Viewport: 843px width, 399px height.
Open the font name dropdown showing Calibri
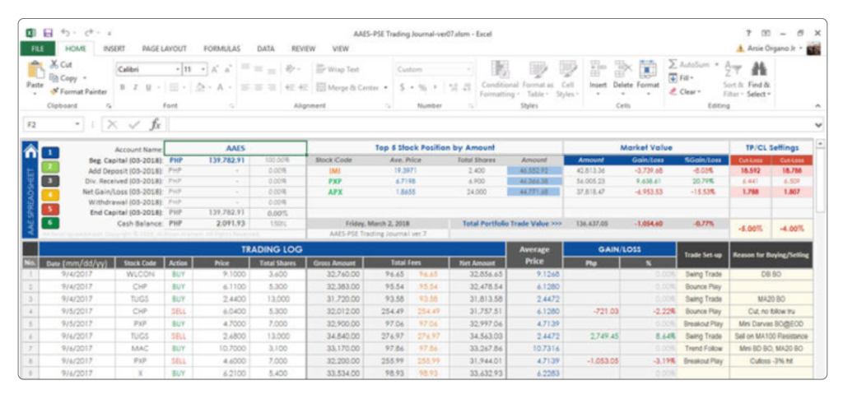[x=177, y=70]
